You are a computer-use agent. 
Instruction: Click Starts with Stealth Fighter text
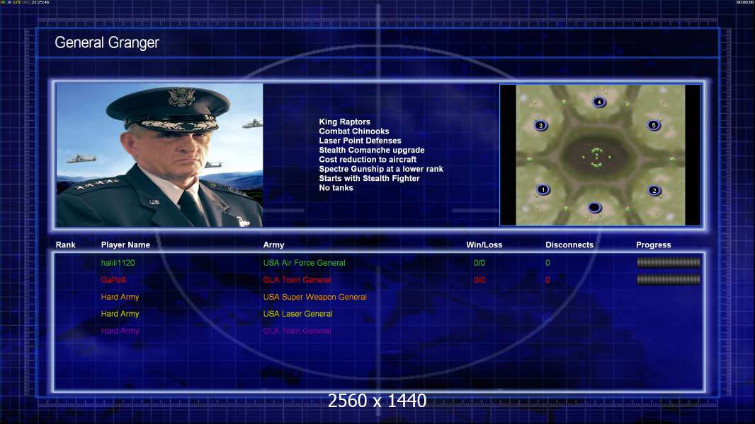(x=369, y=178)
